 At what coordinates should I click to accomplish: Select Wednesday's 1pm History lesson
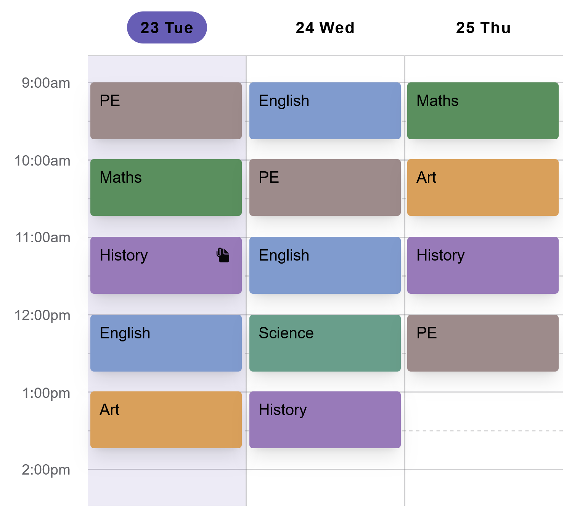coord(325,420)
